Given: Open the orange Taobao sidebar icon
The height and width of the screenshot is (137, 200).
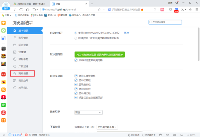Looking at the screenshot, I should [3, 90].
